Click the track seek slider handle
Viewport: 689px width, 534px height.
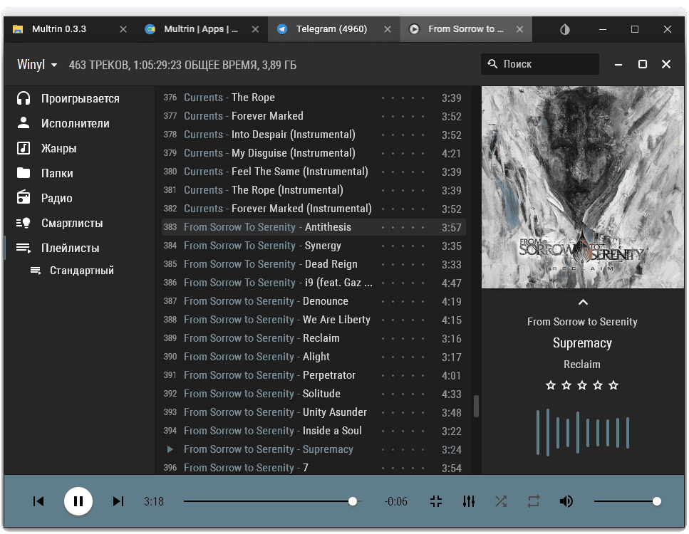353,501
